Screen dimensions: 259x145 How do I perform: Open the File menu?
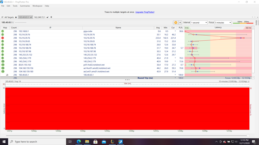tap(3, 6)
